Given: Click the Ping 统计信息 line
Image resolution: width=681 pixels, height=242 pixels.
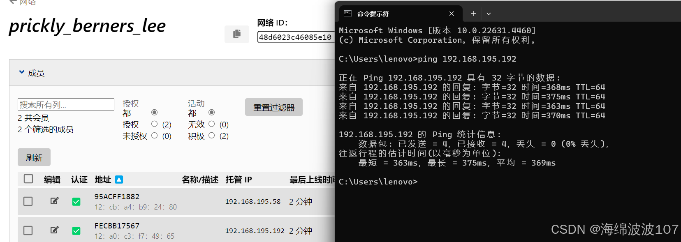Looking at the screenshot, I should click(x=420, y=134).
